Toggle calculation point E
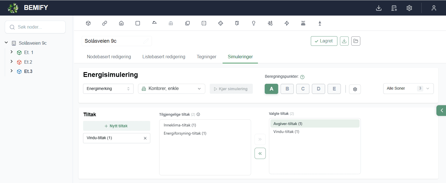The height and width of the screenshot is (183, 446). point(334,89)
